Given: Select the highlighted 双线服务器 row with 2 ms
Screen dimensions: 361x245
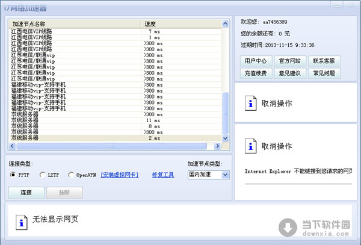Looking at the screenshot, I should point(116,138).
